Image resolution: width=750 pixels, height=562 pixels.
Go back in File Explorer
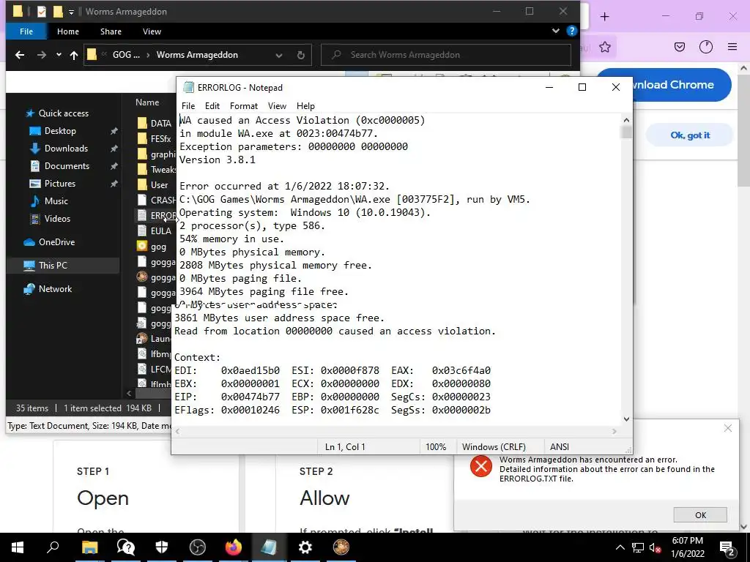[x=20, y=55]
